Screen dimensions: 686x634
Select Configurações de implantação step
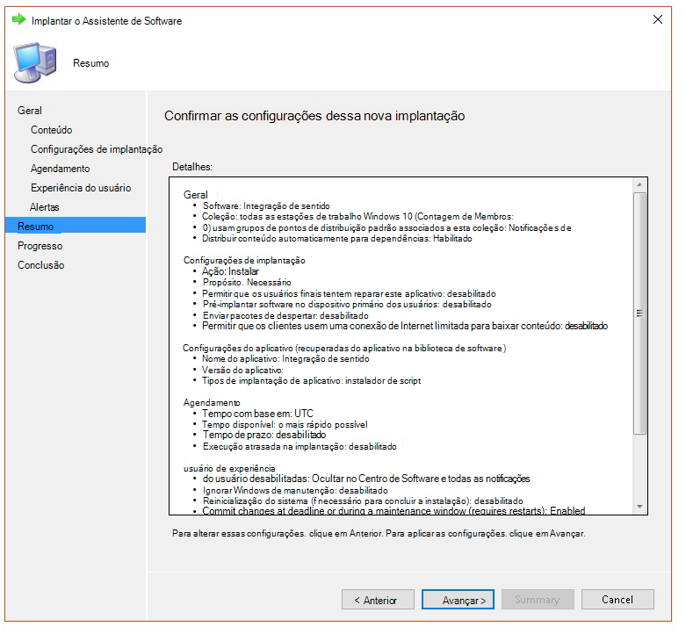pos(97,149)
